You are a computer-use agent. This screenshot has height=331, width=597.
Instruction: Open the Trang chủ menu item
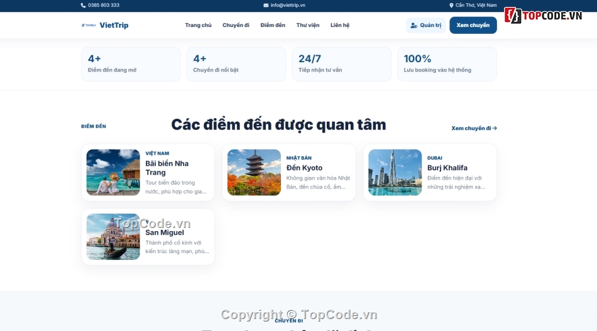pos(198,25)
